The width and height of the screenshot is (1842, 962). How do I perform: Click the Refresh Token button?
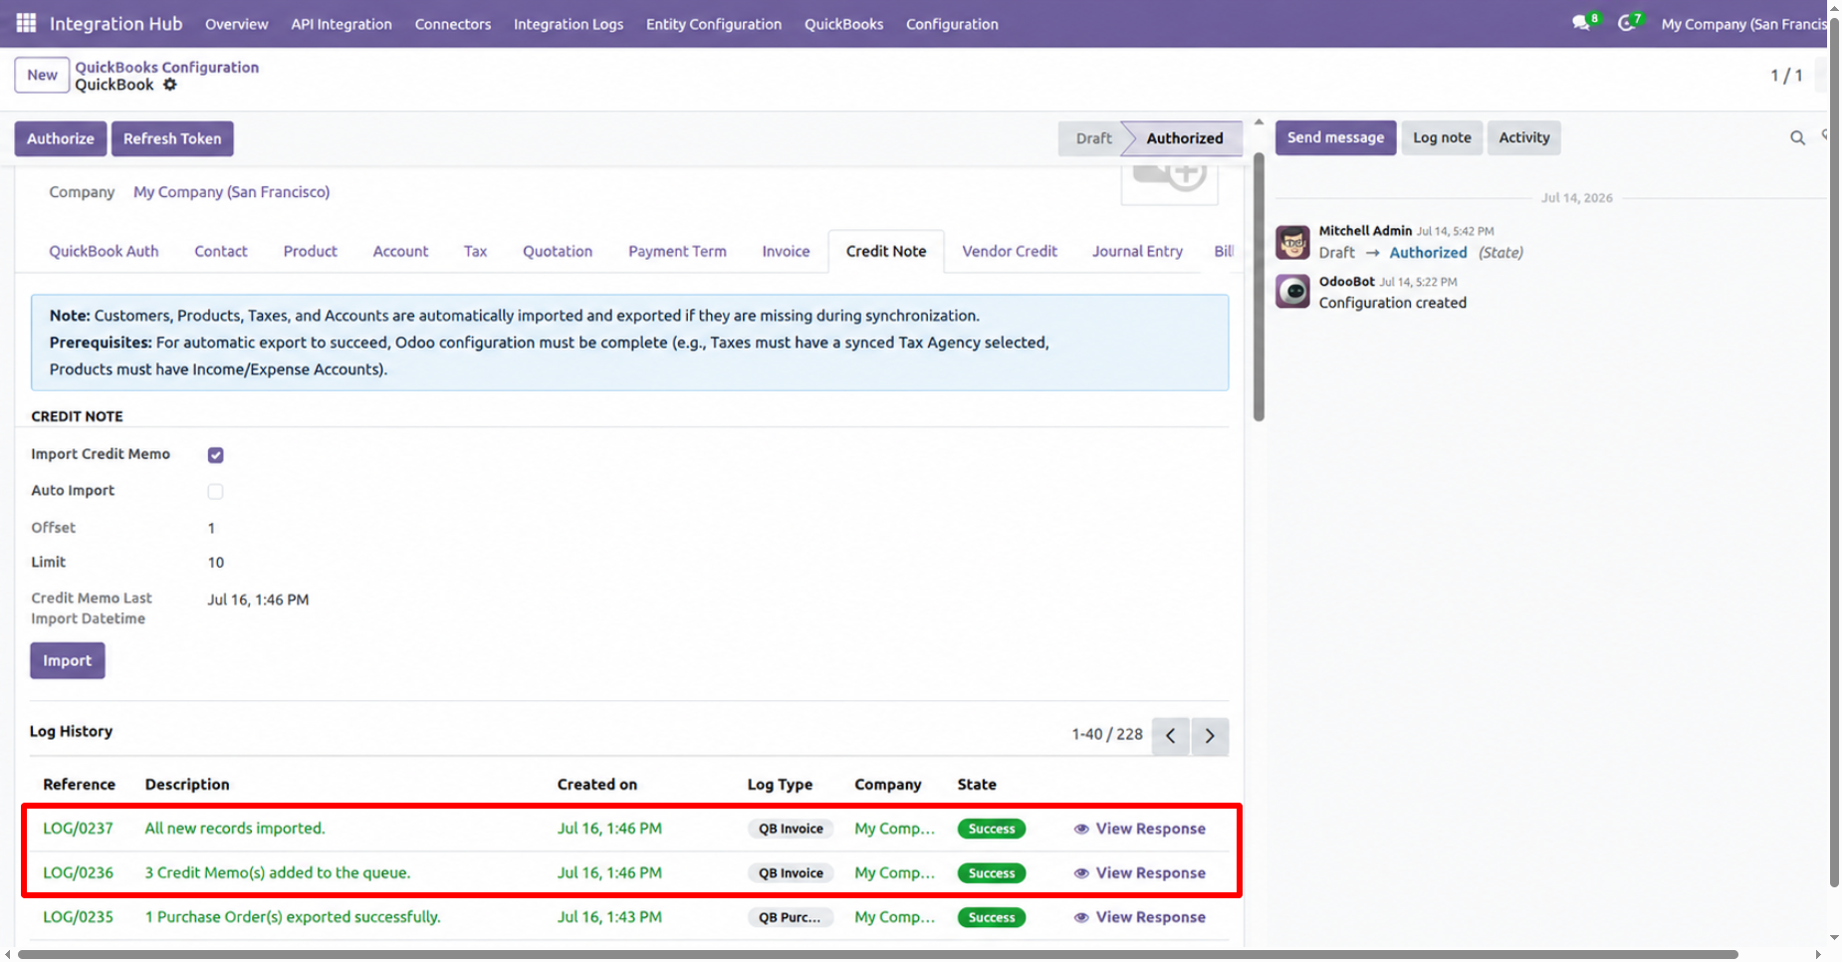172,138
